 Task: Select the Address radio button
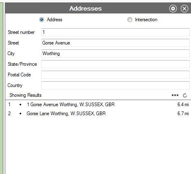point(42,20)
